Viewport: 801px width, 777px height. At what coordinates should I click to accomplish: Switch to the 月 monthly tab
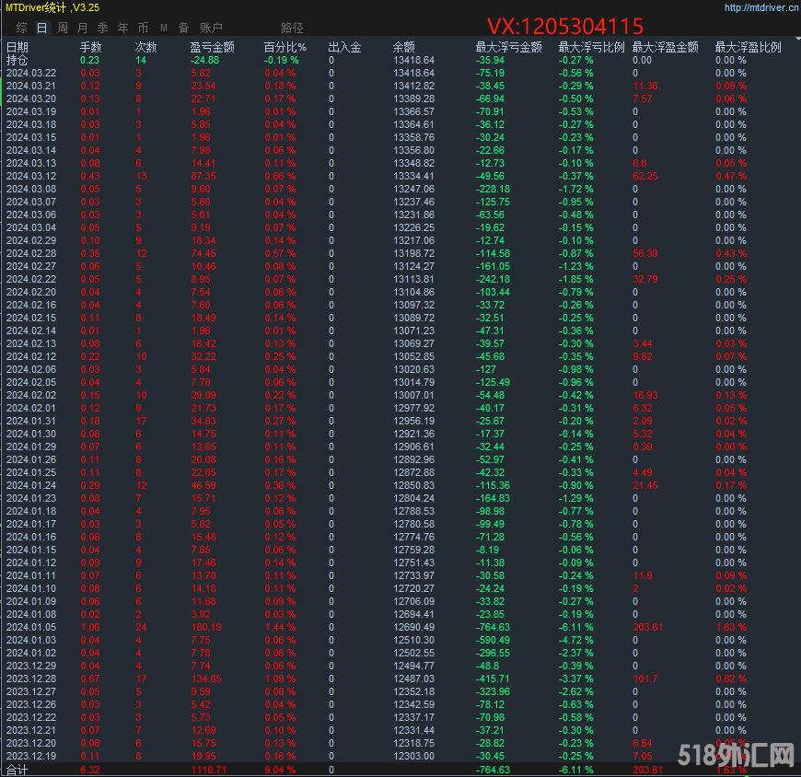[x=82, y=28]
